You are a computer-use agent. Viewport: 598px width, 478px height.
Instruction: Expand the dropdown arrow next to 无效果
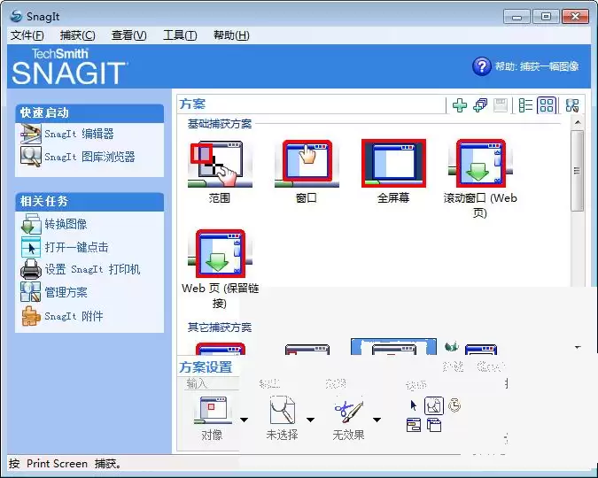[377, 420]
